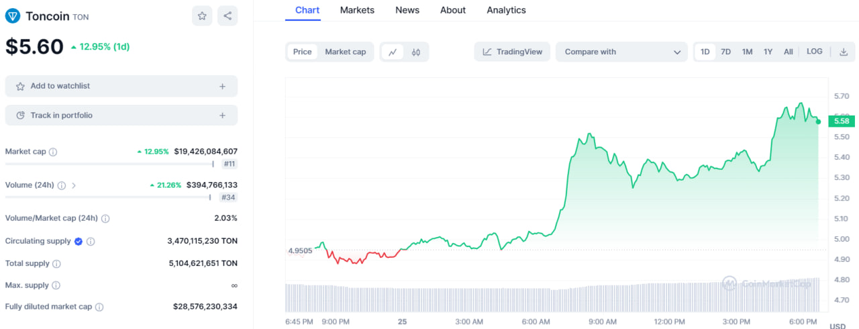The image size is (859, 329).
Task: Set chart range to 1D
Action: (705, 52)
